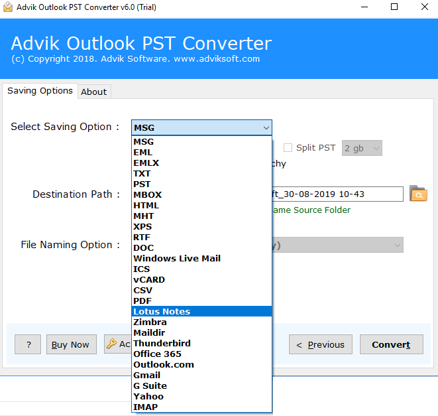Click the Same Source Folder link
Screen dimensions: 438x416
click(x=311, y=210)
